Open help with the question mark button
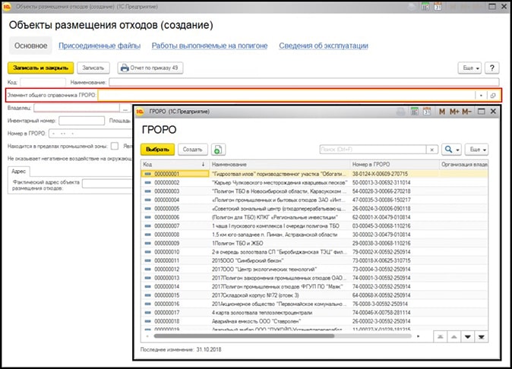The image size is (512, 369). [x=492, y=68]
